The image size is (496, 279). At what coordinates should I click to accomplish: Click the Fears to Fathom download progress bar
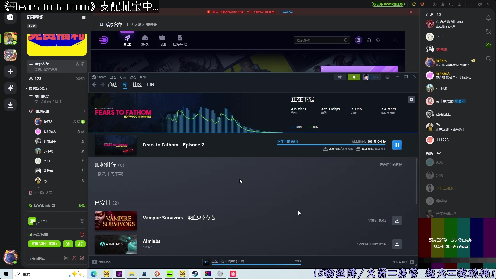331,145
